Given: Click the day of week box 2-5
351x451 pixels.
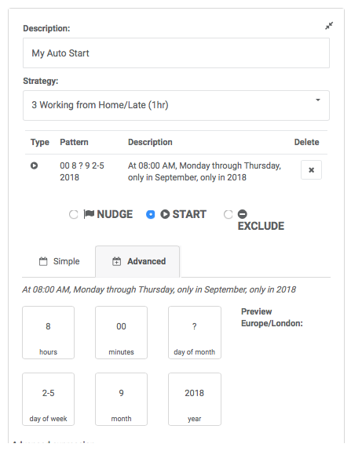Looking at the screenshot, I should 49,399.
